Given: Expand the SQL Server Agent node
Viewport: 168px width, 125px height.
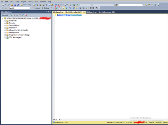Looking at the screenshot, I should tap(5, 37).
